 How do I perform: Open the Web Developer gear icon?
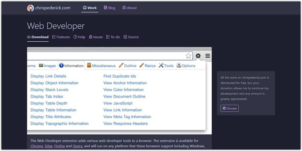198,56
